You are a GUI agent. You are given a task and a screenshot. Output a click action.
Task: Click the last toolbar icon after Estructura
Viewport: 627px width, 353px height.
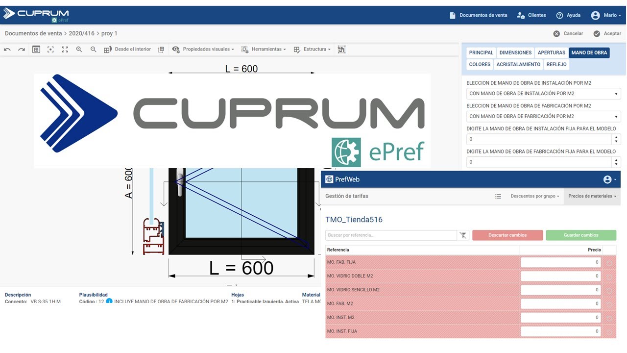[341, 50]
